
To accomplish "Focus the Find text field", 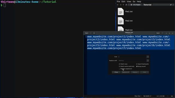I will coord(132,57).
